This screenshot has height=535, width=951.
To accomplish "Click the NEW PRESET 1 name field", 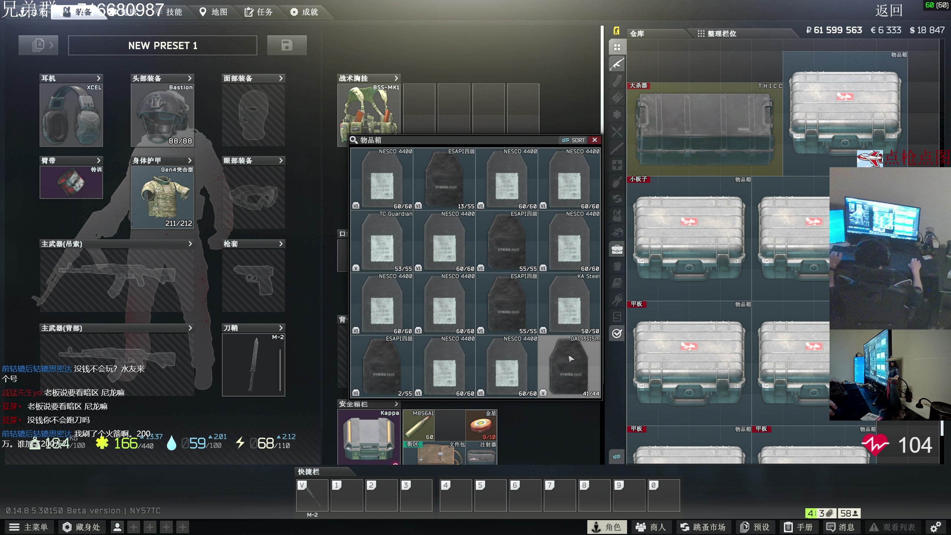I will pos(163,45).
